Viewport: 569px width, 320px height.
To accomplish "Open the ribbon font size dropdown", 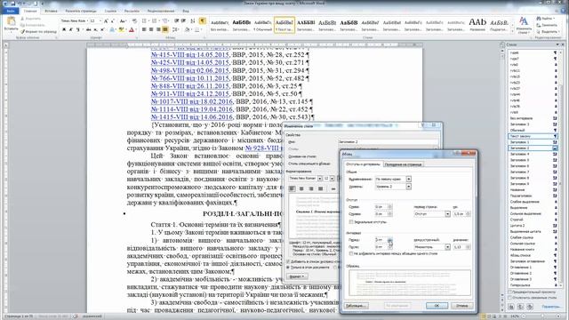I will (100, 21).
